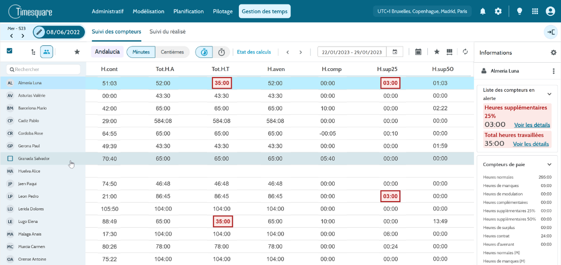Switch to Suivi du réalisé tab
This screenshot has width=561, height=265.
point(168,31)
